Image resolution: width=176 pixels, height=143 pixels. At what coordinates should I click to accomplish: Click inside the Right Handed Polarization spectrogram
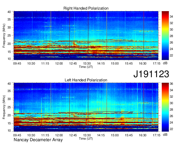pos(86,35)
